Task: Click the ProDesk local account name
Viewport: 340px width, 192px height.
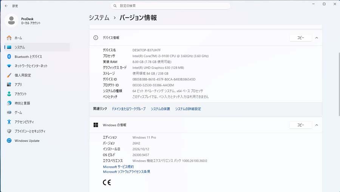Action: (x=27, y=19)
